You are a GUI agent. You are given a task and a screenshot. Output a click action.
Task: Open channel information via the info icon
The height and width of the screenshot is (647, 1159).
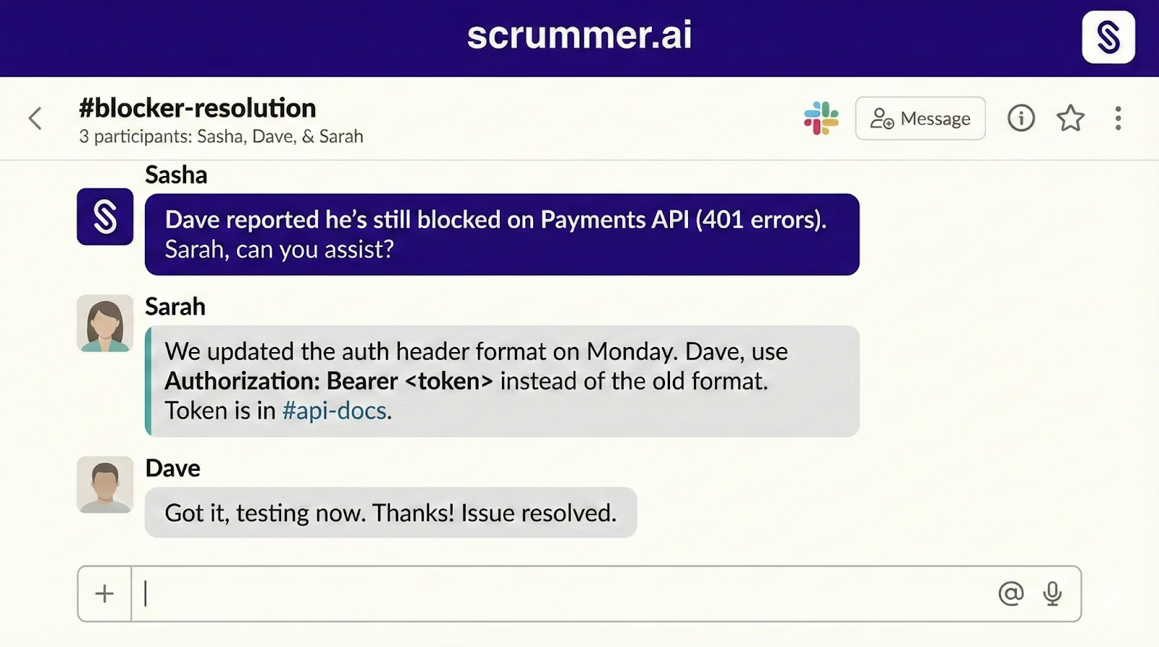pyautogui.click(x=1020, y=118)
